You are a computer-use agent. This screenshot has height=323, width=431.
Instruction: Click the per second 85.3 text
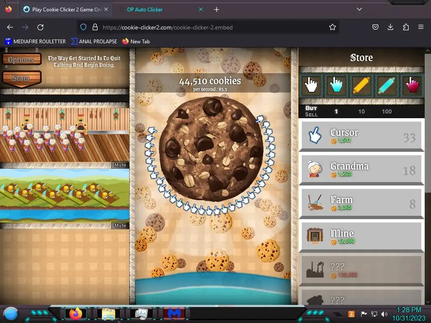210,89
